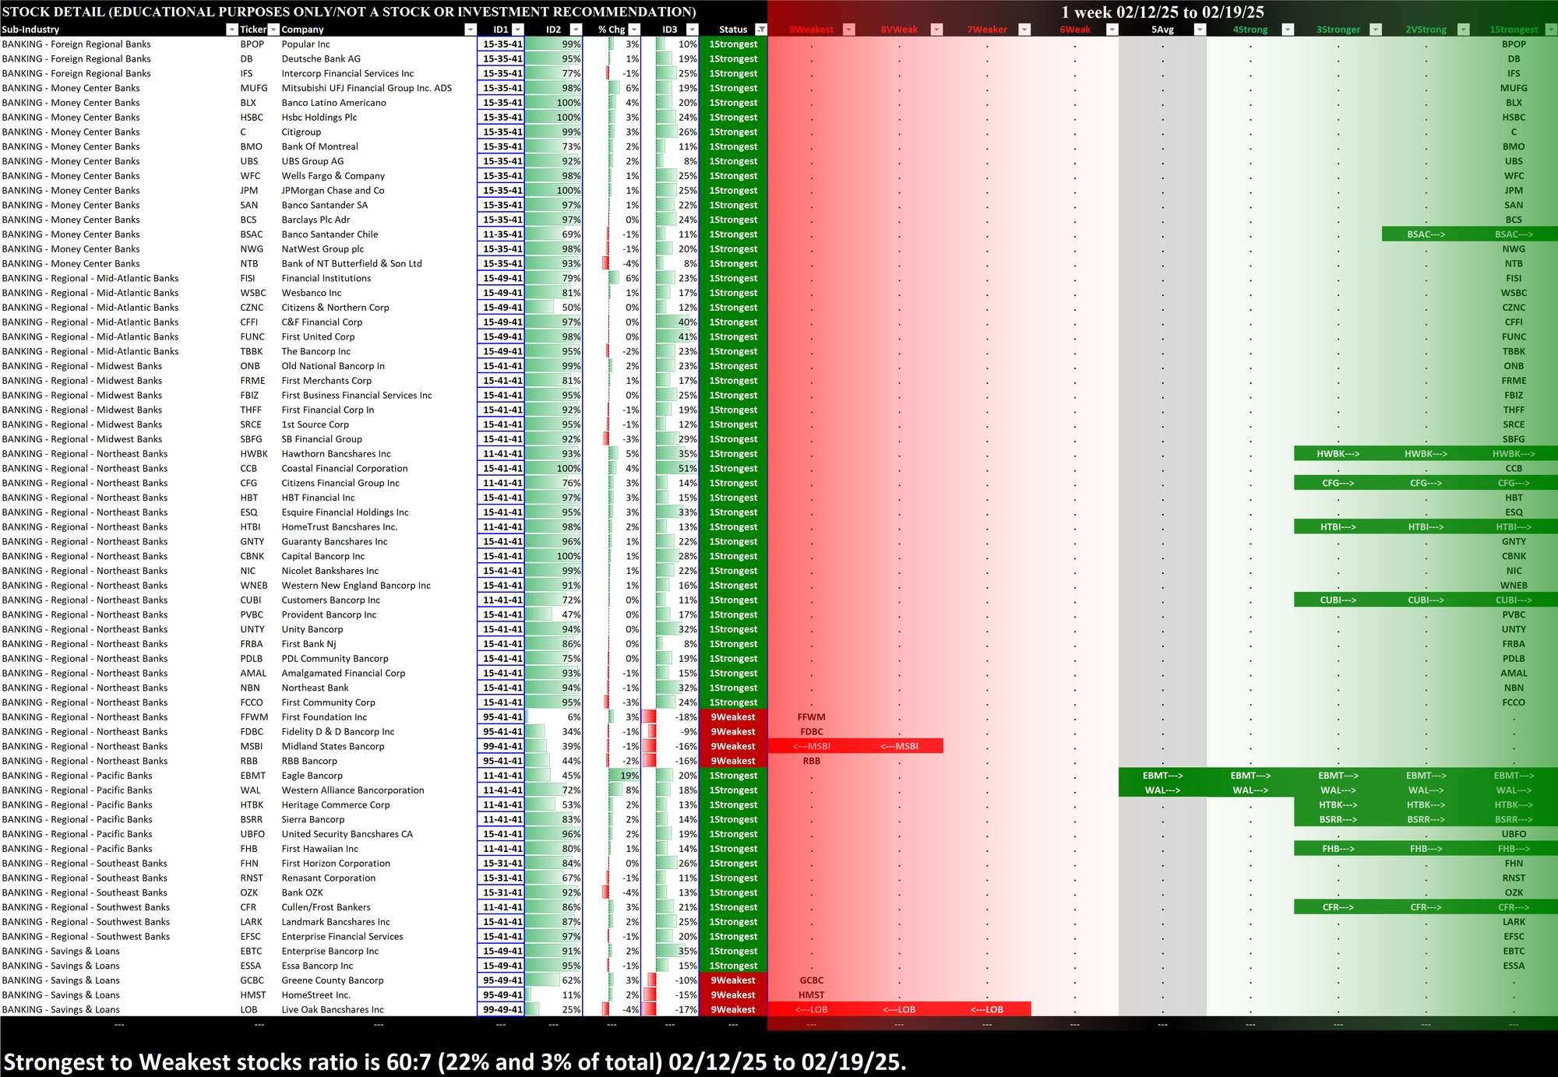Click the 5Avg filter arrow icon

tap(1200, 30)
